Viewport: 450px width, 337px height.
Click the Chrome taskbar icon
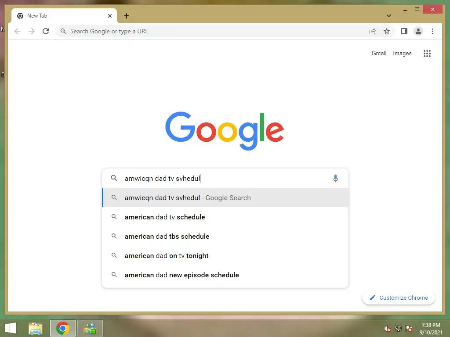coord(63,328)
